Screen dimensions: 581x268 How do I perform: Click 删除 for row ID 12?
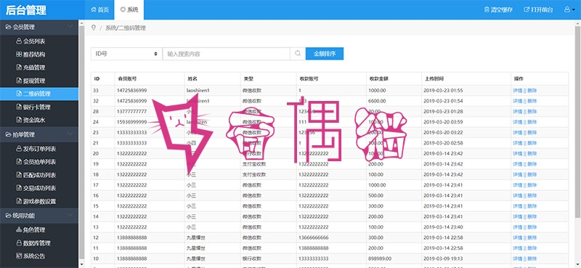[532, 237]
